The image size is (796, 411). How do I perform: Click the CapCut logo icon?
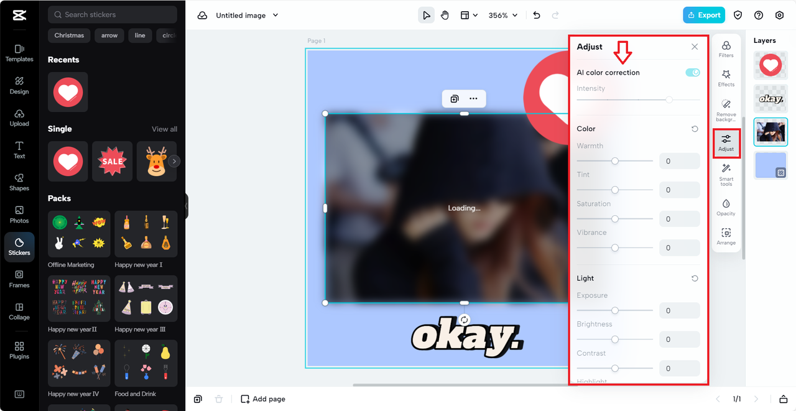[x=19, y=16]
